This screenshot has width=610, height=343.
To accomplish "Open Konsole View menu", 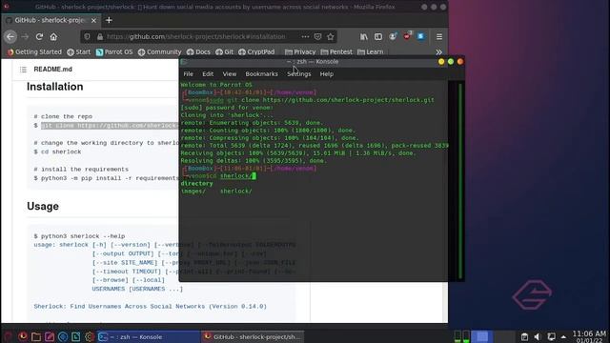I will click(229, 74).
